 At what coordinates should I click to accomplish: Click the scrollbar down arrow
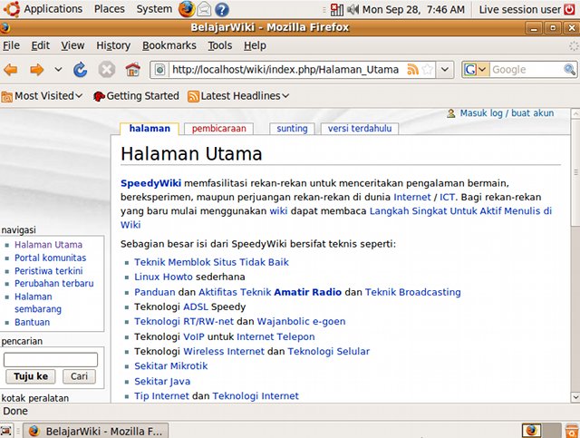(575, 397)
